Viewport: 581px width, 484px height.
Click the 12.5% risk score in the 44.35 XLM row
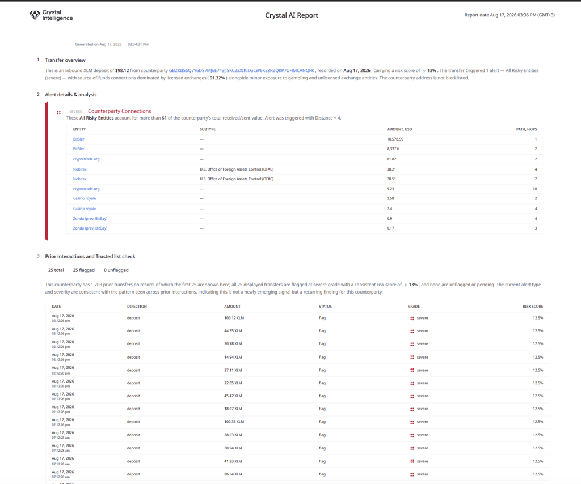point(538,331)
